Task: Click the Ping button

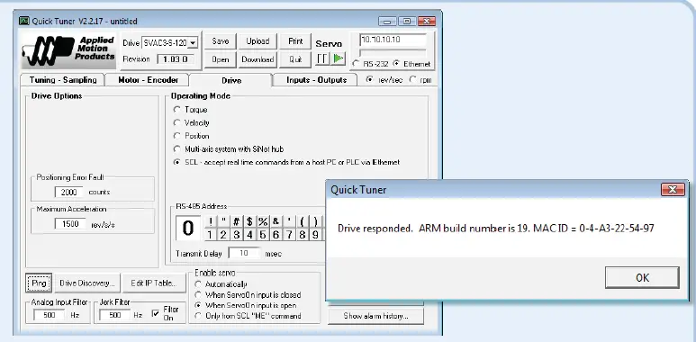Action: coord(39,283)
